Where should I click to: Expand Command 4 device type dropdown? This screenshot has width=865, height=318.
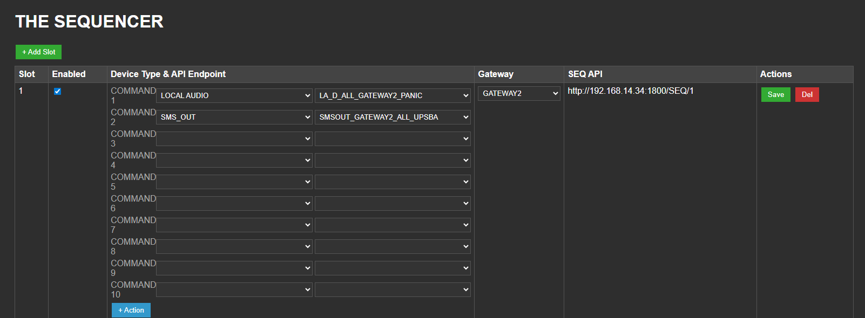(234, 160)
